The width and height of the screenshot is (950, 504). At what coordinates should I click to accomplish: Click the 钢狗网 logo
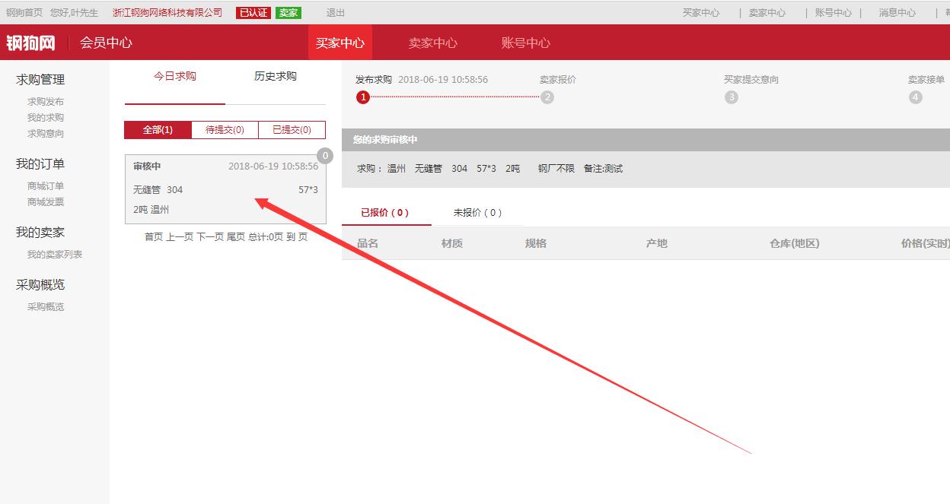click(30, 43)
